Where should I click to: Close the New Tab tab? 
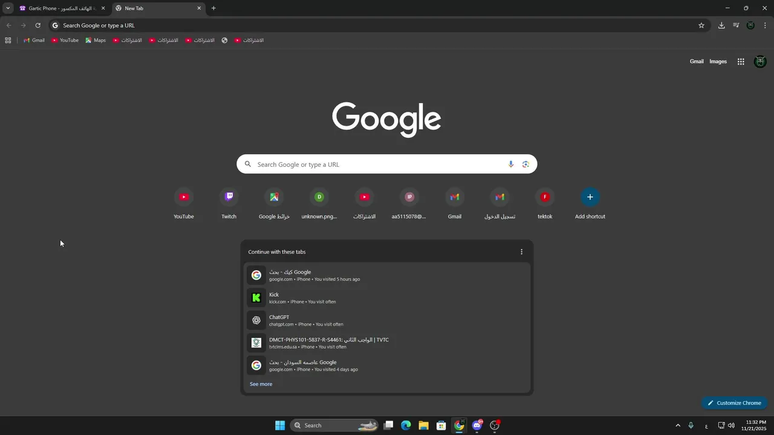pos(199,8)
